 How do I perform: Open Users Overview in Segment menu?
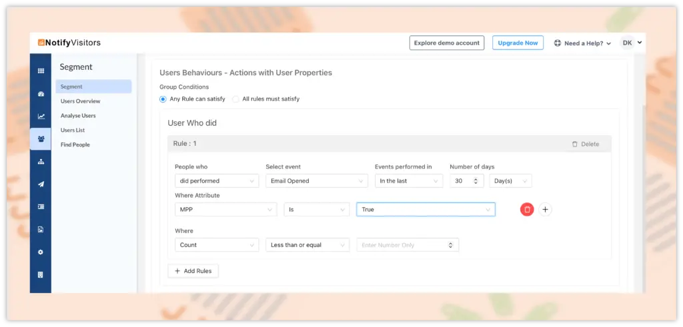coord(80,101)
